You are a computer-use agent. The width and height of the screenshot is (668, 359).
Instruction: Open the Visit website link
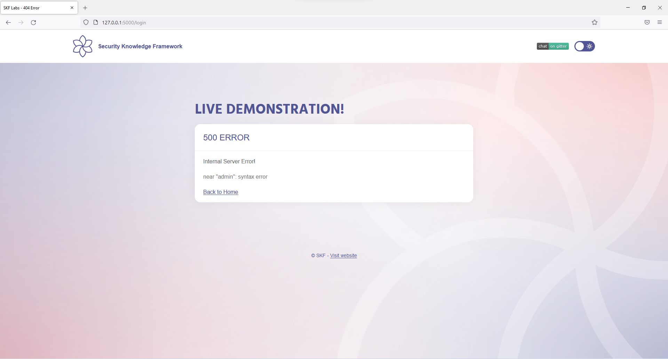click(x=343, y=255)
